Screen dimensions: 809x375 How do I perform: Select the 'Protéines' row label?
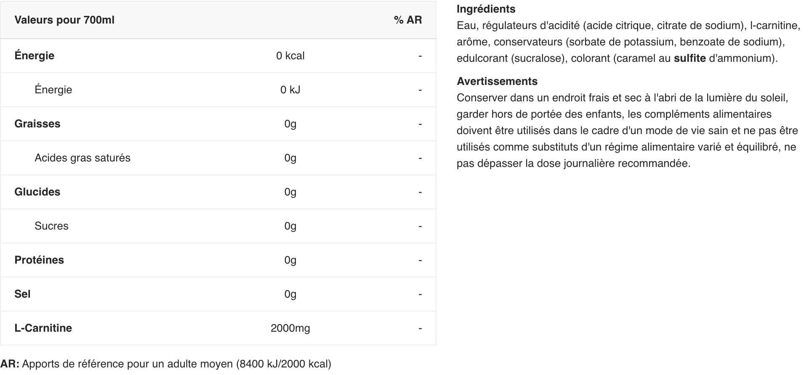(x=39, y=260)
